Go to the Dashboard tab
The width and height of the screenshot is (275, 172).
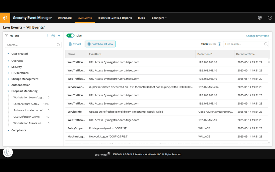[65, 18]
